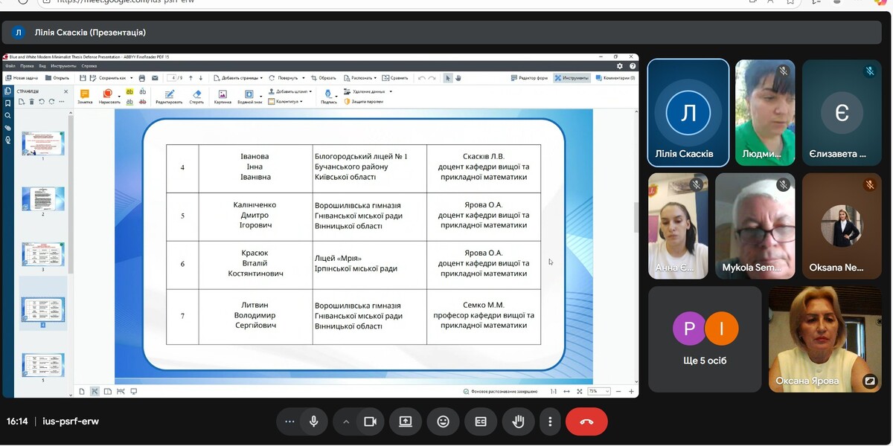The image size is (893, 446).
Task: Select Oksana Ne... participant tile
Action: [x=842, y=226]
